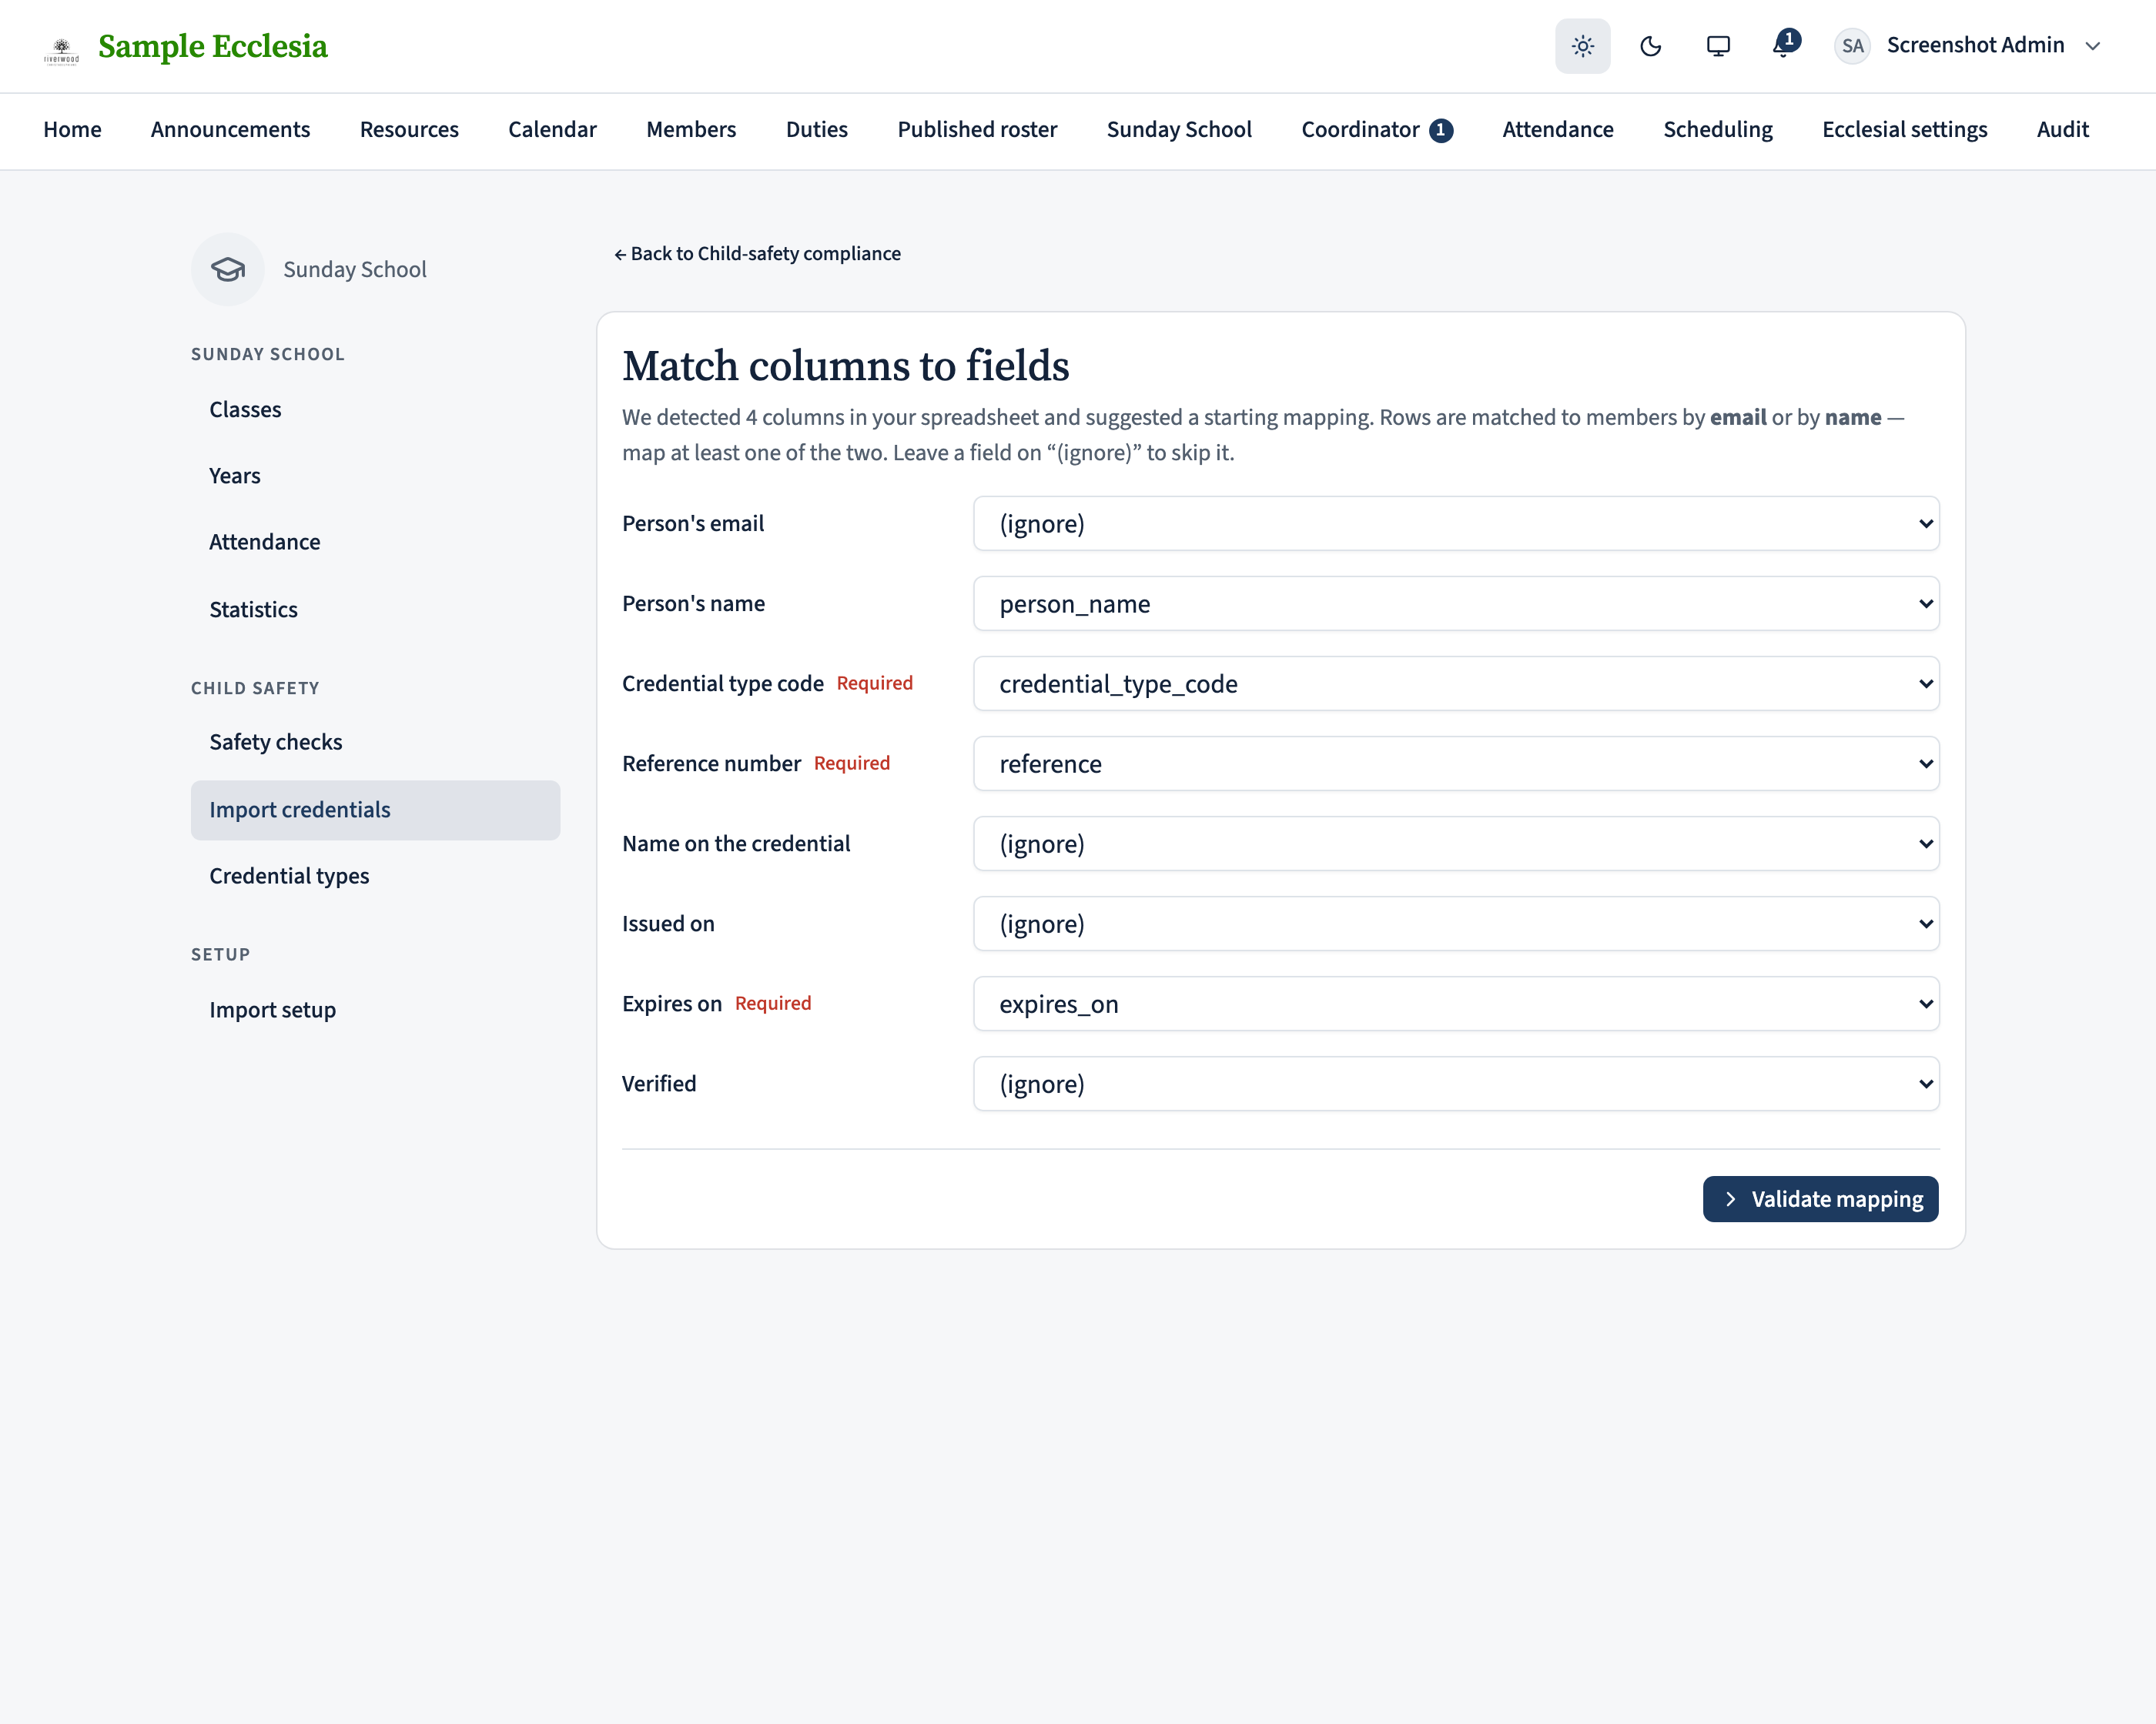Viewport: 2156px width, 1724px height.
Task: Open the Ecclesial settings nav item
Action: point(1904,130)
